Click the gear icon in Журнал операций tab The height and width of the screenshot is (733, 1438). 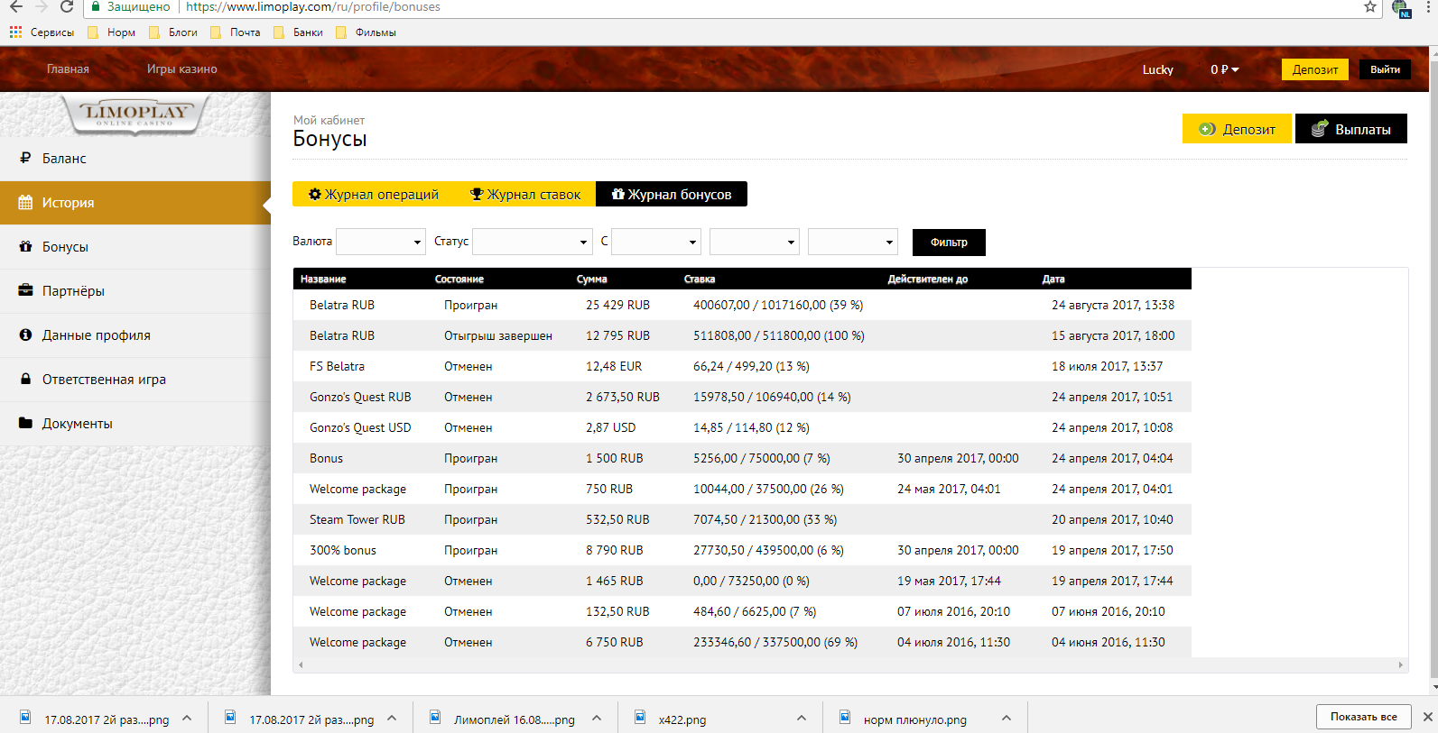point(315,194)
